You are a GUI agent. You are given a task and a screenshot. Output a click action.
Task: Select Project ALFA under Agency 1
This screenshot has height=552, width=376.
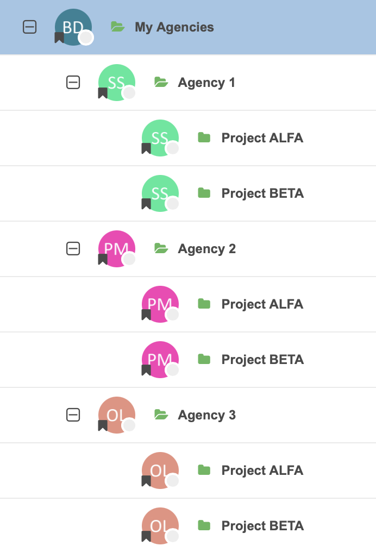(262, 138)
